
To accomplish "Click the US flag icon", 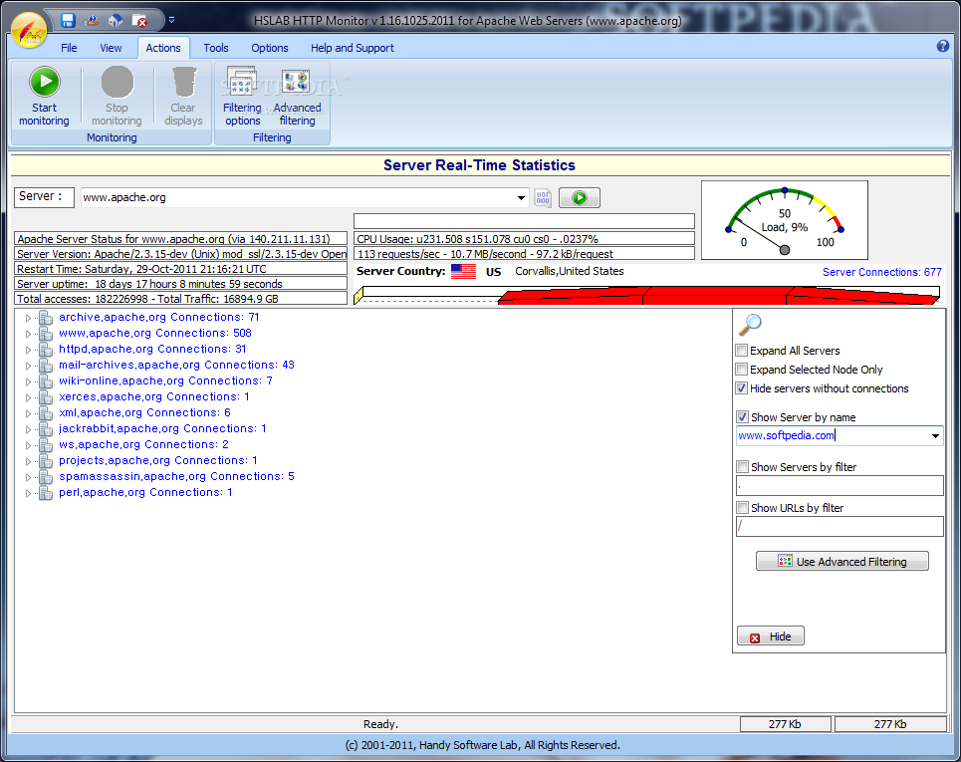I will 463,271.
